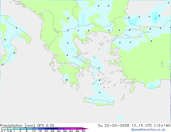Click the 0.5–1 mm legend color swatch
The height and width of the screenshot is (132, 171).
11,128
